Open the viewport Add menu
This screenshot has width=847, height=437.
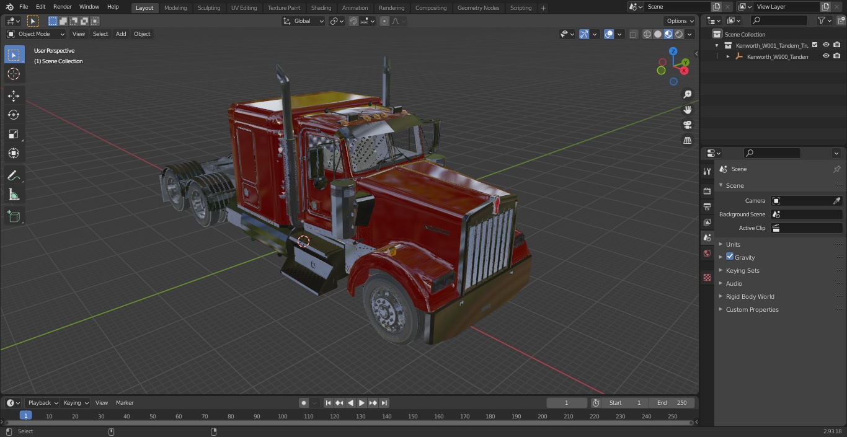tap(121, 34)
